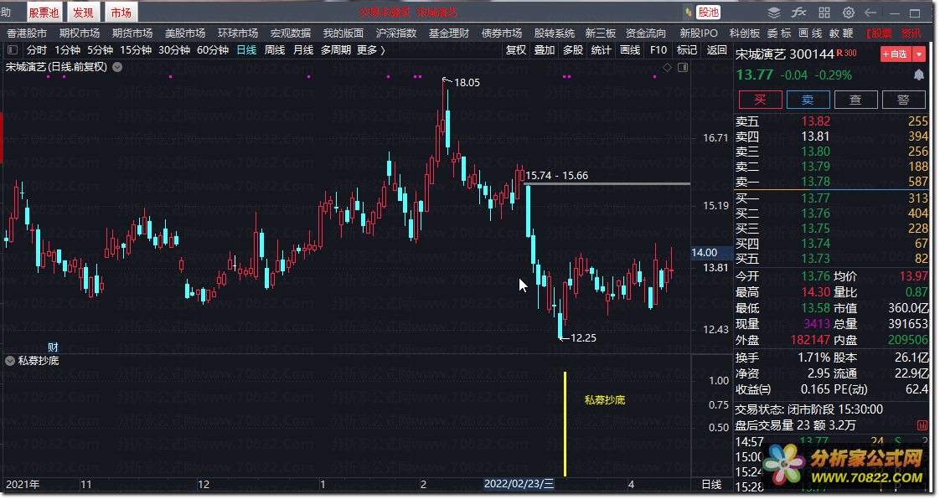Click the 返回 toolbar button
The height and width of the screenshot is (499, 940).
point(716,50)
